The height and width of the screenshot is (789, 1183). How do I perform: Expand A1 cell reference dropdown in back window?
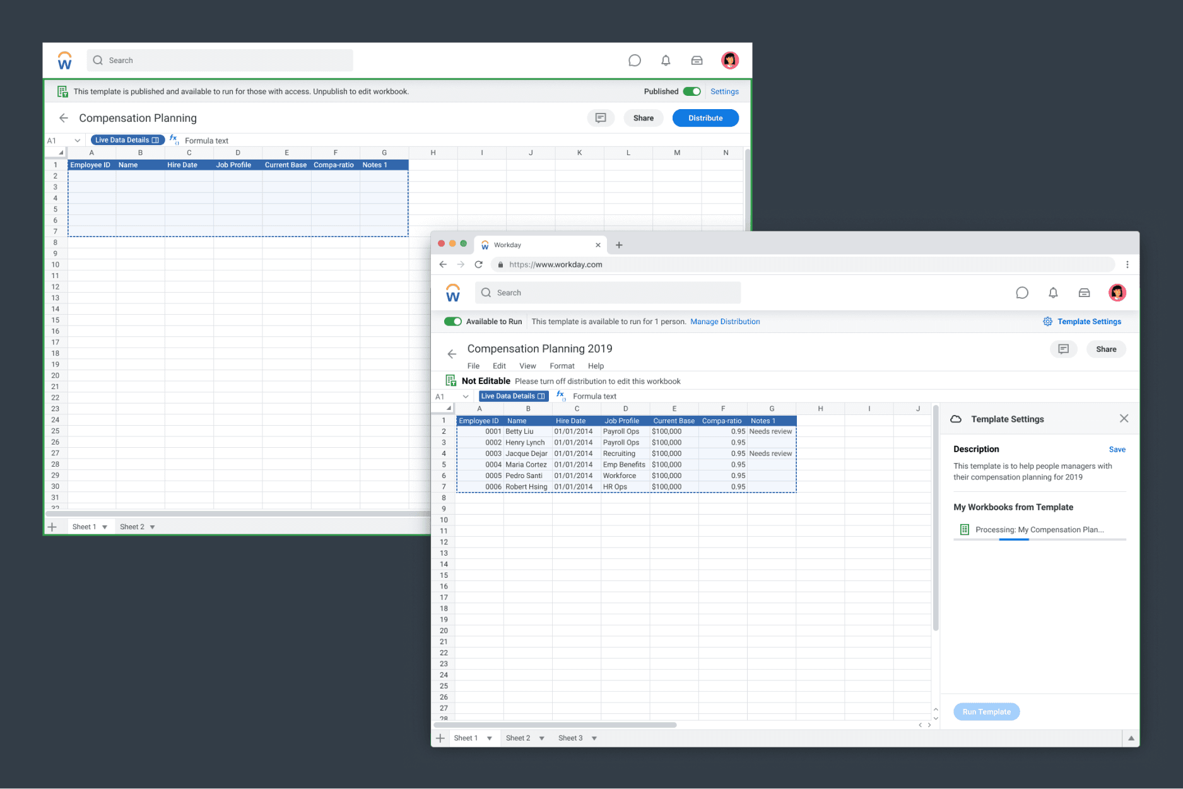pos(77,141)
